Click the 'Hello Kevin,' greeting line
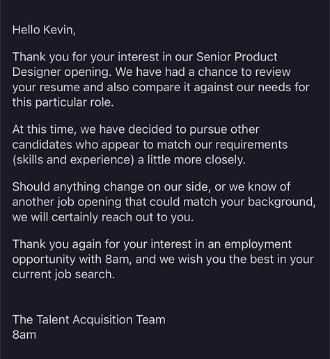This screenshot has width=330, height=359. (44, 30)
